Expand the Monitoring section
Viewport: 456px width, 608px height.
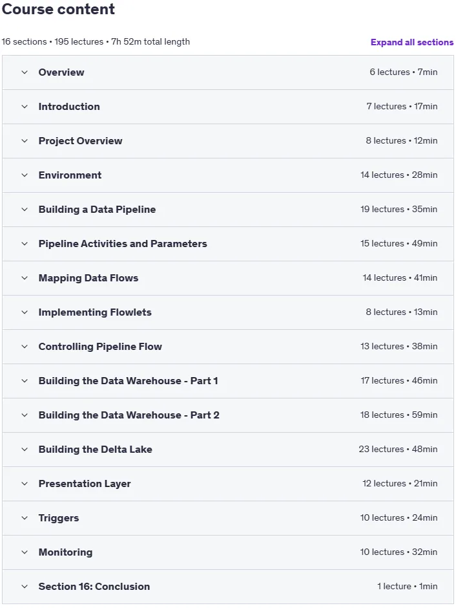[x=227, y=552]
